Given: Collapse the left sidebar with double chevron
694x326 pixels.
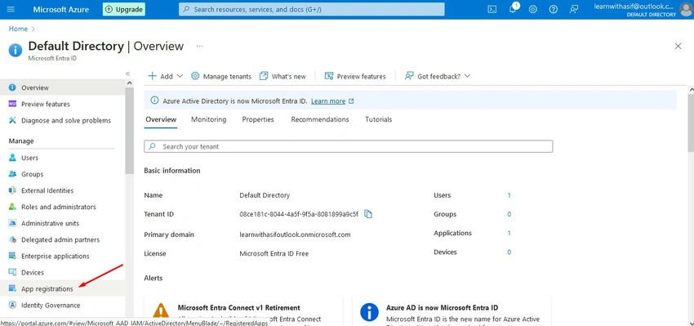Looking at the screenshot, I should click(127, 74).
